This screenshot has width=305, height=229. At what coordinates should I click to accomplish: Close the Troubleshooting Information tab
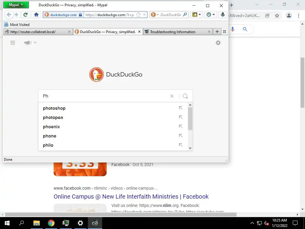(209, 32)
